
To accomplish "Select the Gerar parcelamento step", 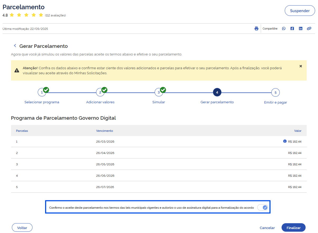I will tap(217, 96).
